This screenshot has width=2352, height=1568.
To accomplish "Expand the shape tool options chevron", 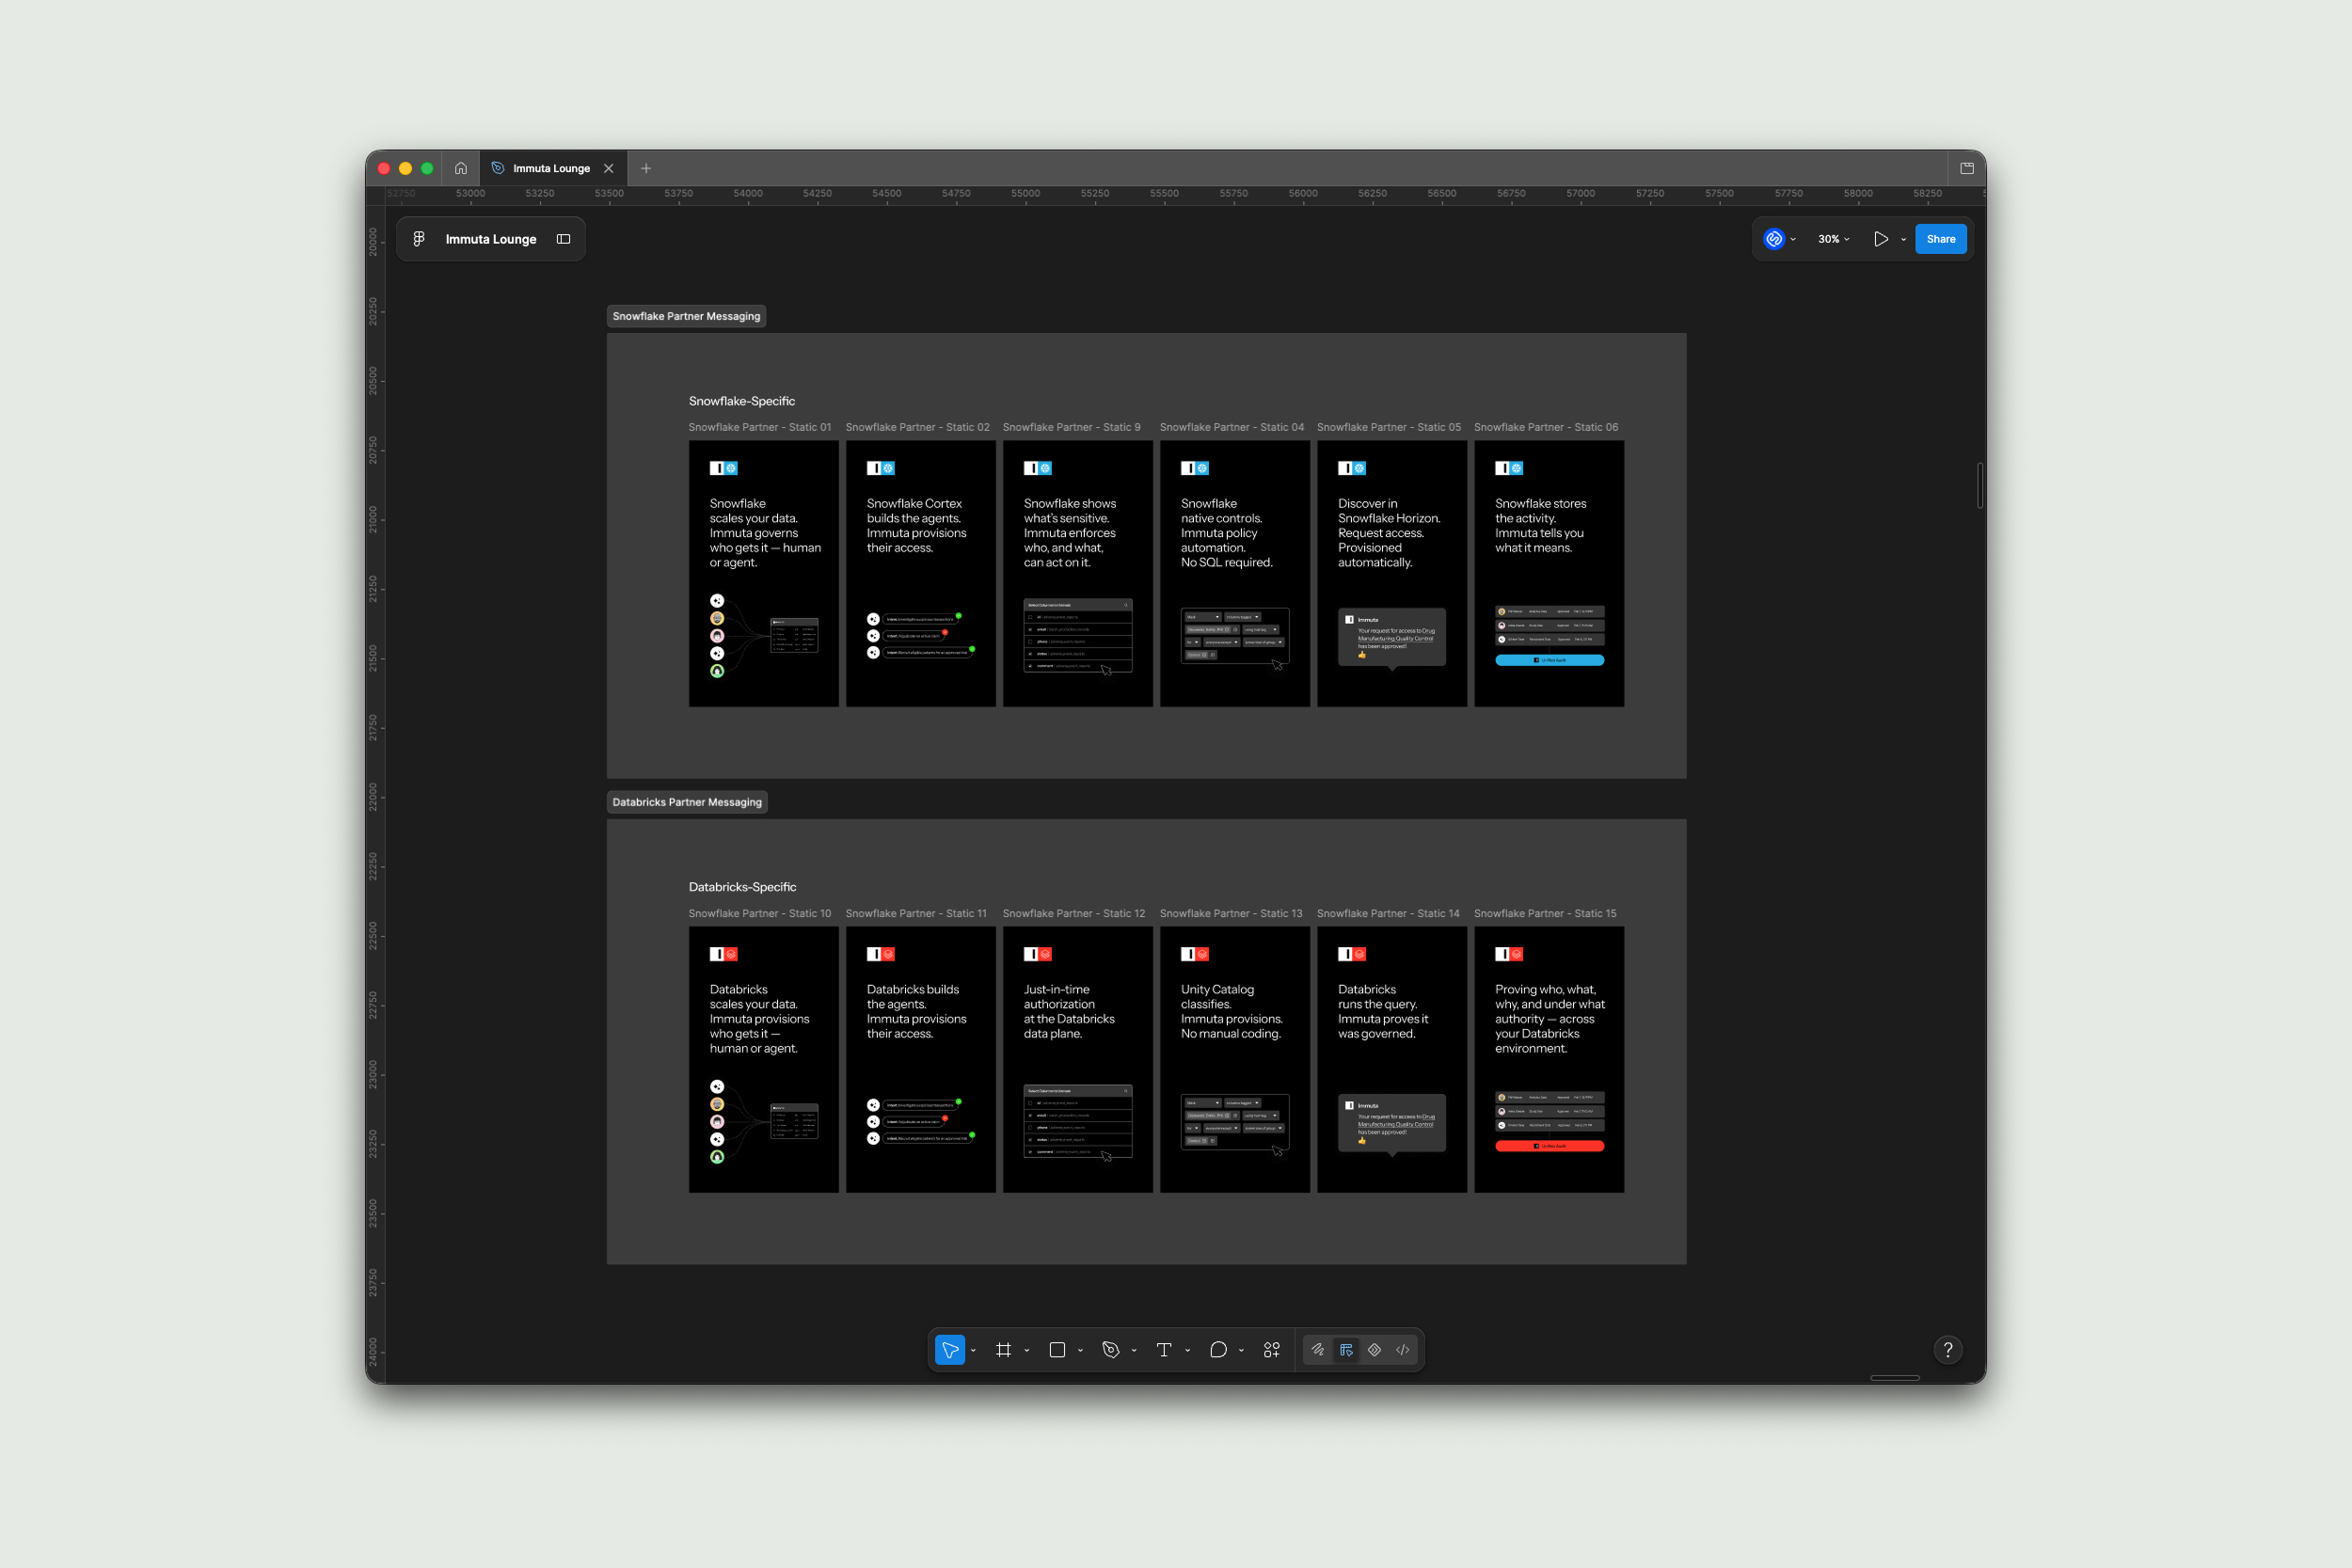I will [x=1081, y=1351].
